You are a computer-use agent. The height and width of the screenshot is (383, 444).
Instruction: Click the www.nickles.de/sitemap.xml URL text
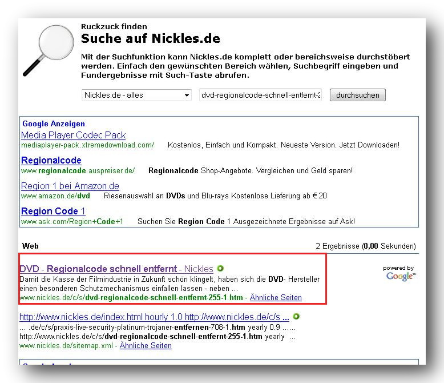click(x=66, y=345)
